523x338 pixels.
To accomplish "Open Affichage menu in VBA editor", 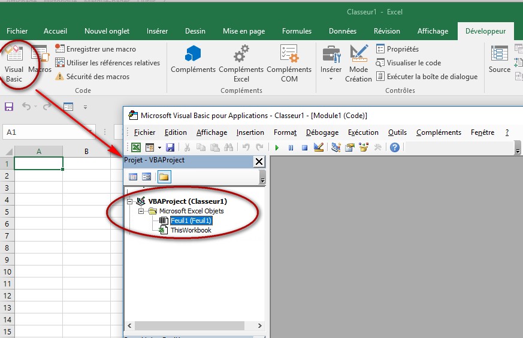I will (212, 132).
